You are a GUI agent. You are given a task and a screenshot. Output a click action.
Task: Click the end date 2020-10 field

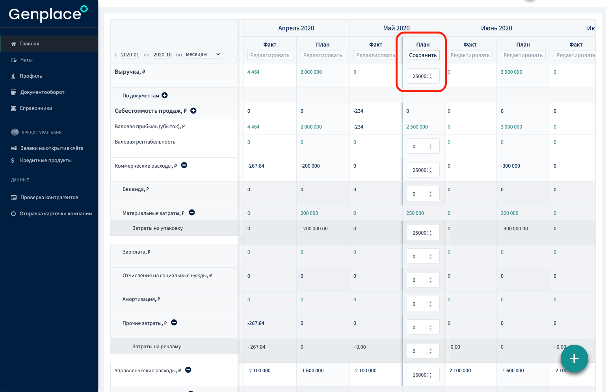coord(163,55)
